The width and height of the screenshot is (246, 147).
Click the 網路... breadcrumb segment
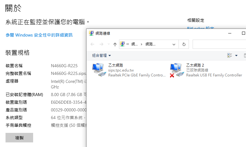150,44
